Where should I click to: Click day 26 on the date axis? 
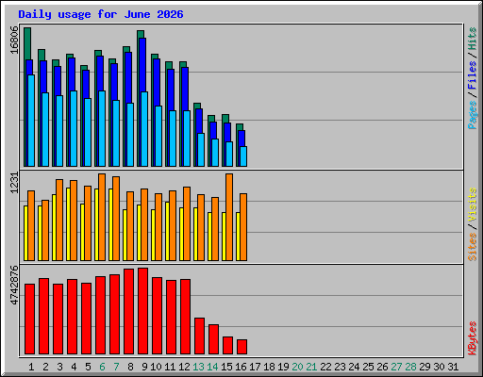pyautogui.click(x=382, y=367)
